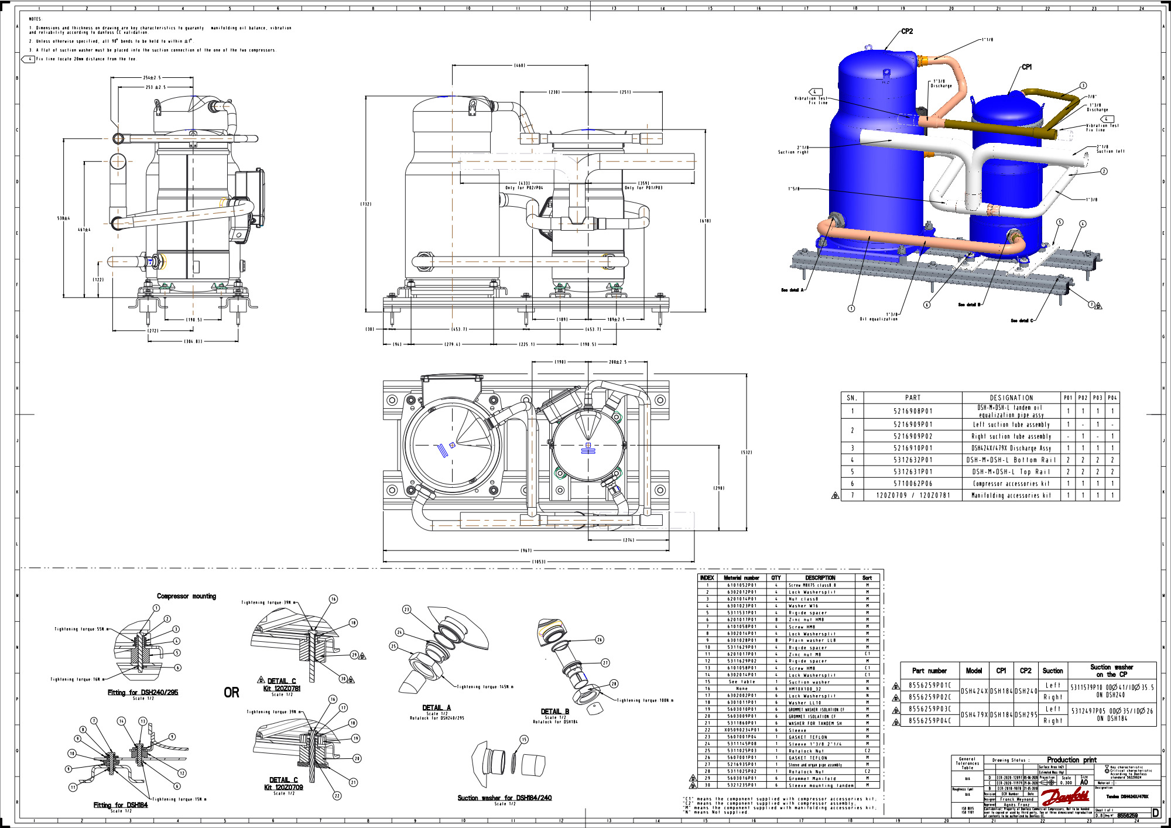Click the 'Tightening torque:100N.m' note
Viewport: 1171px width, 828px height.
point(645,700)
